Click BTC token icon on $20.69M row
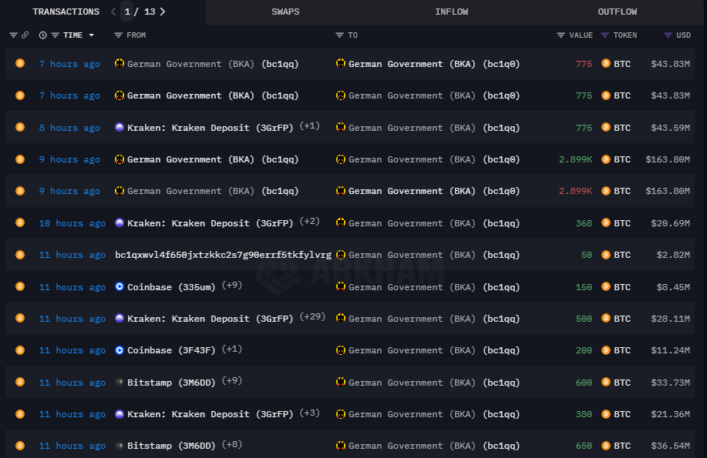Screen dimensions: 707x458 pyautogui.click(x=606, y=222)
